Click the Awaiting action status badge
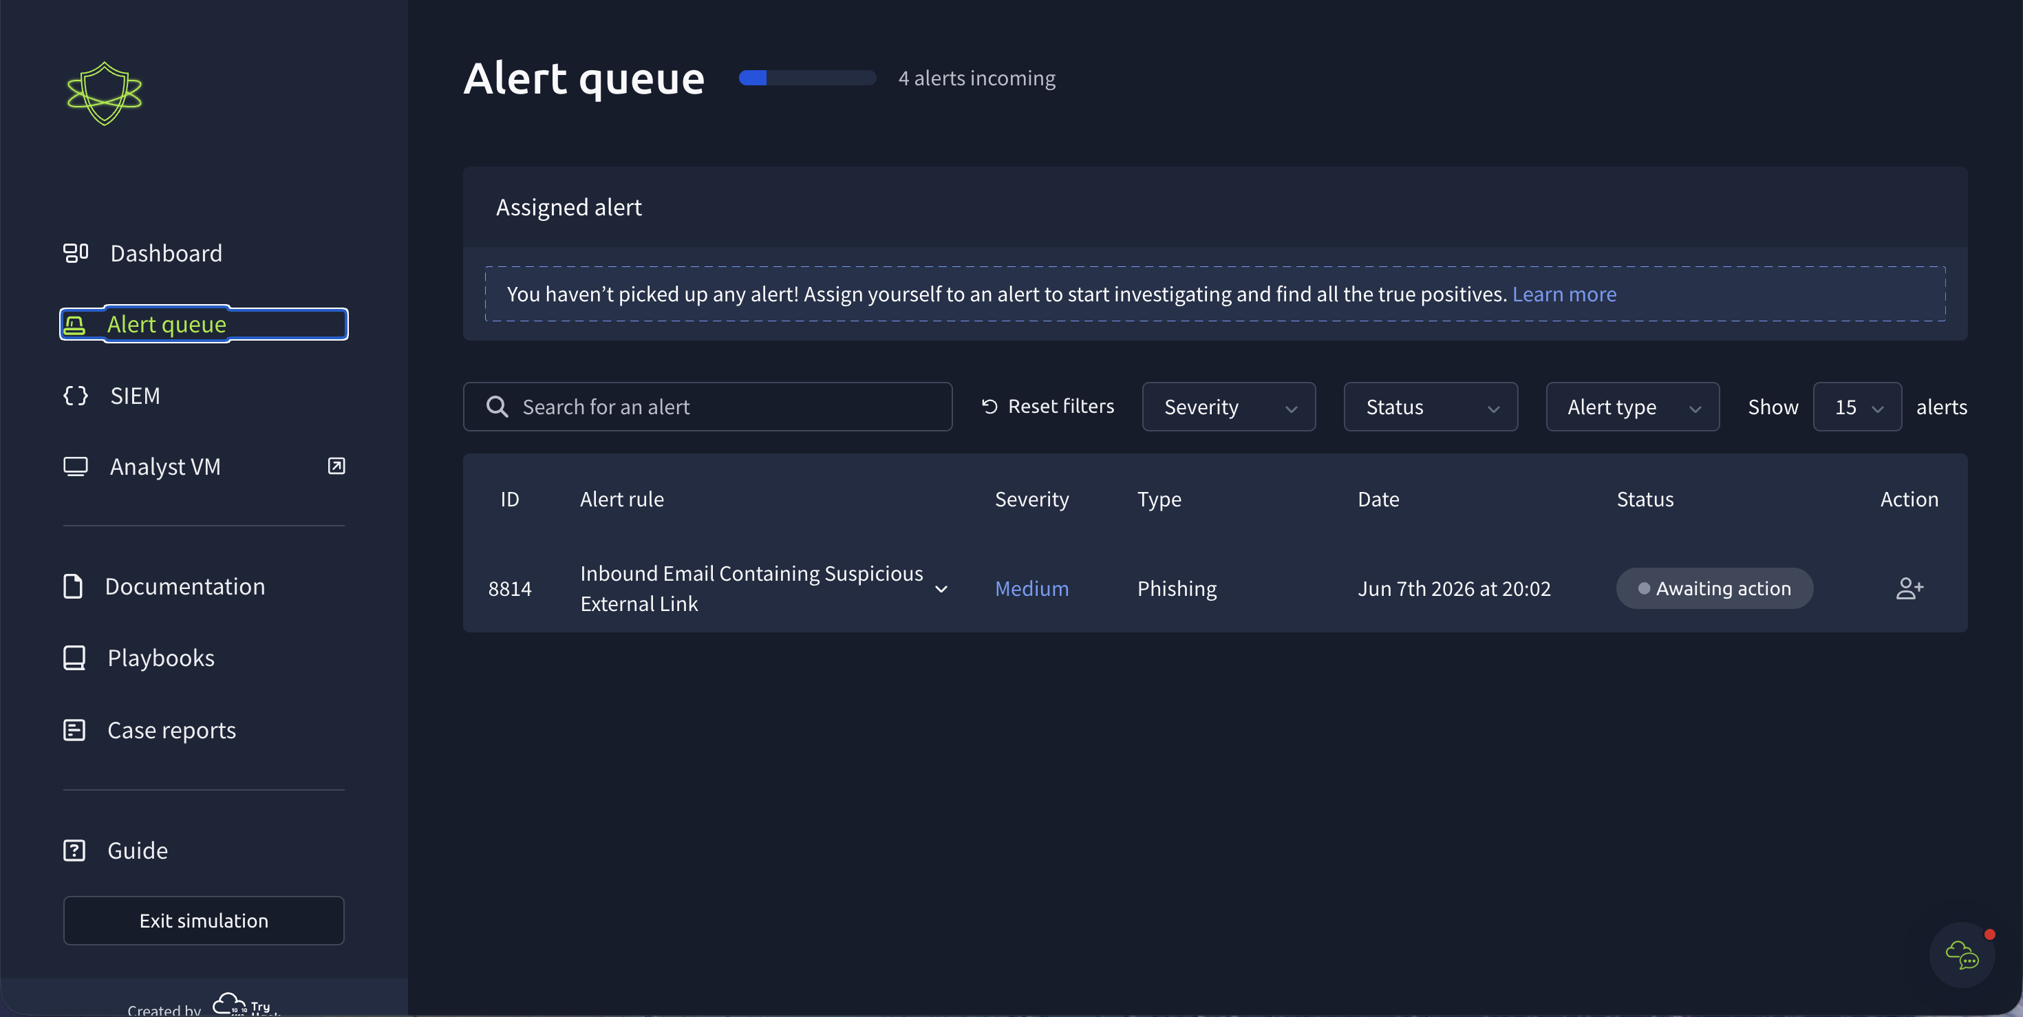Image resolution: width=2023 pixels, height=1017 pixels. 1714,588
